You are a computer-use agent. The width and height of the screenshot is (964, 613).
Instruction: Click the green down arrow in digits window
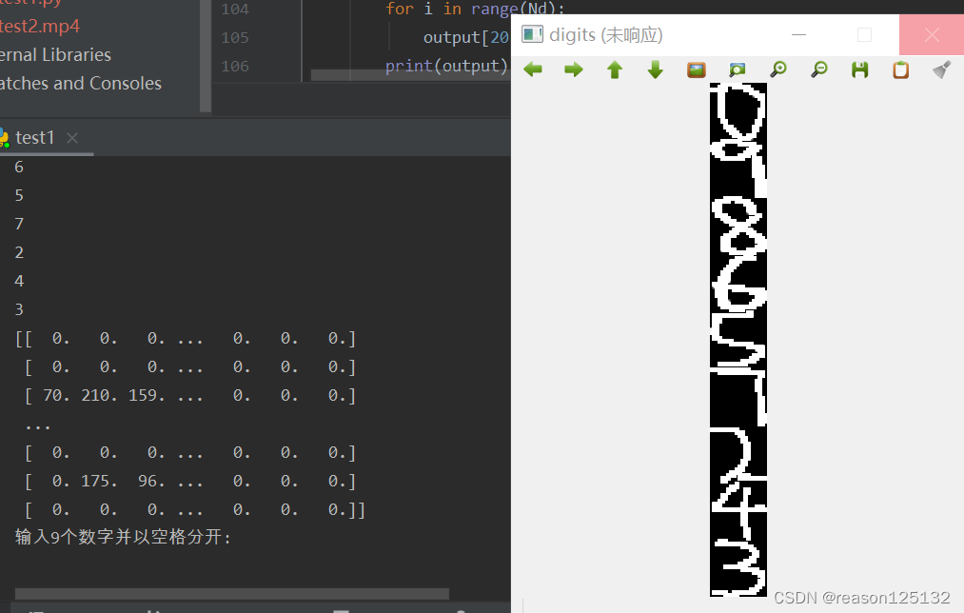tap(655, 69)
